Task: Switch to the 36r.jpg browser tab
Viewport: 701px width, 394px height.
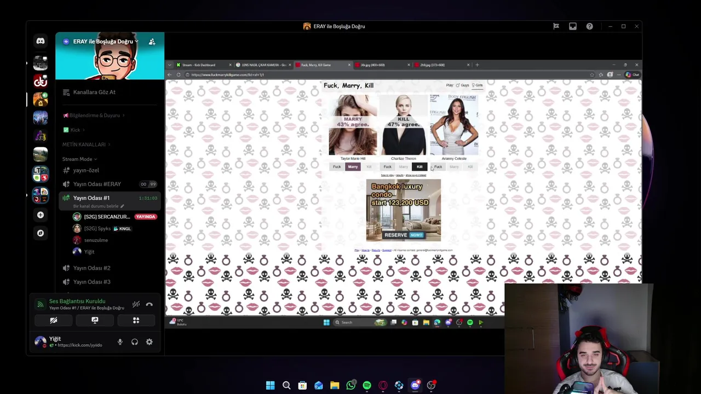Action: [x=382, y=65]
